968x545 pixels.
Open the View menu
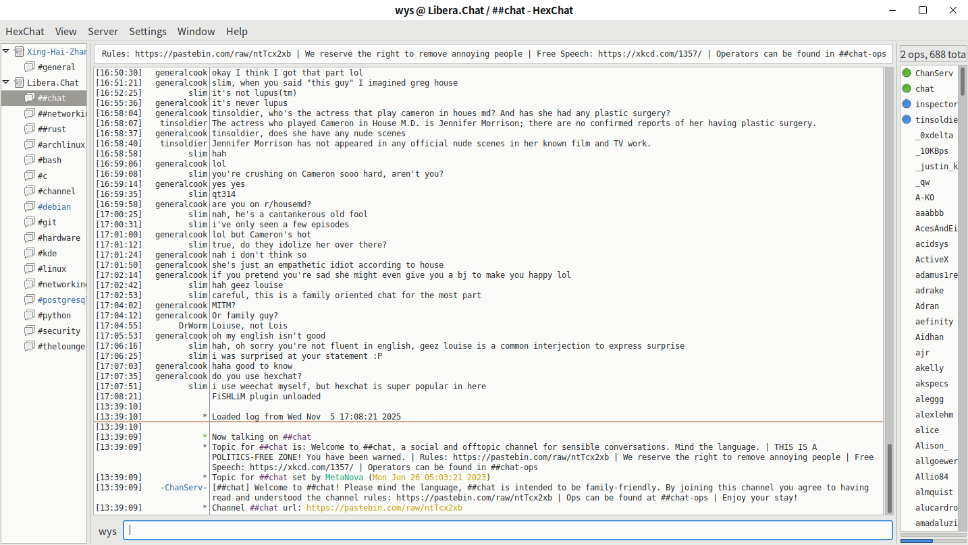(x=66, y=31)
